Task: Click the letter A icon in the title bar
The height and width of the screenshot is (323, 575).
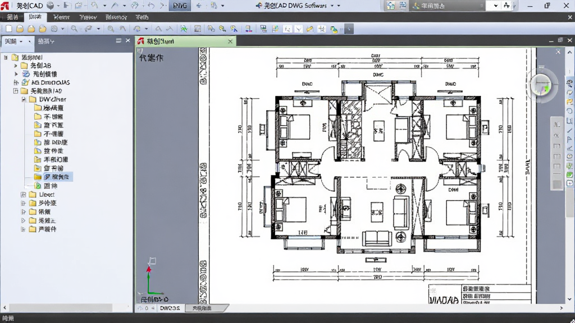Action: pyautogui.click(x=506, y=6)
